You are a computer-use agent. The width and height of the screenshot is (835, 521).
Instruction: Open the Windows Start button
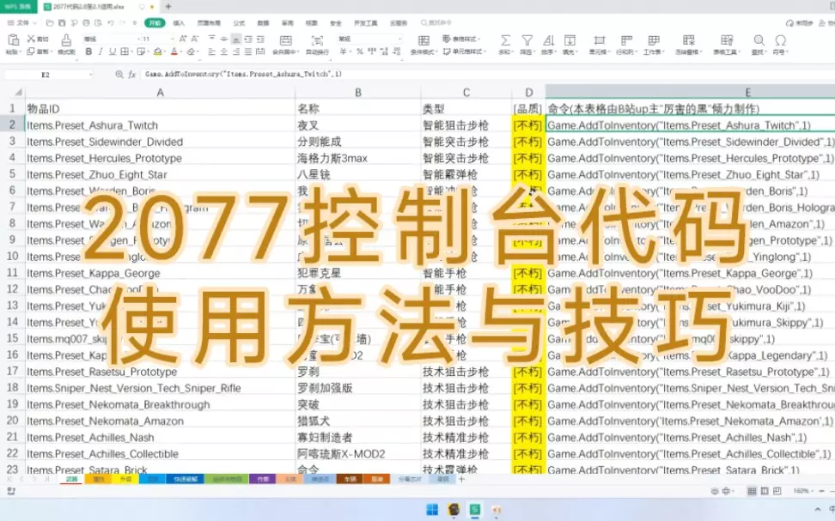pos(432,510)
